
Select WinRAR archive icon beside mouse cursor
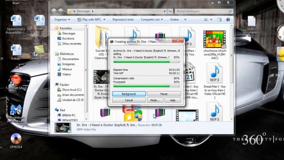click(x=160, y=113)
